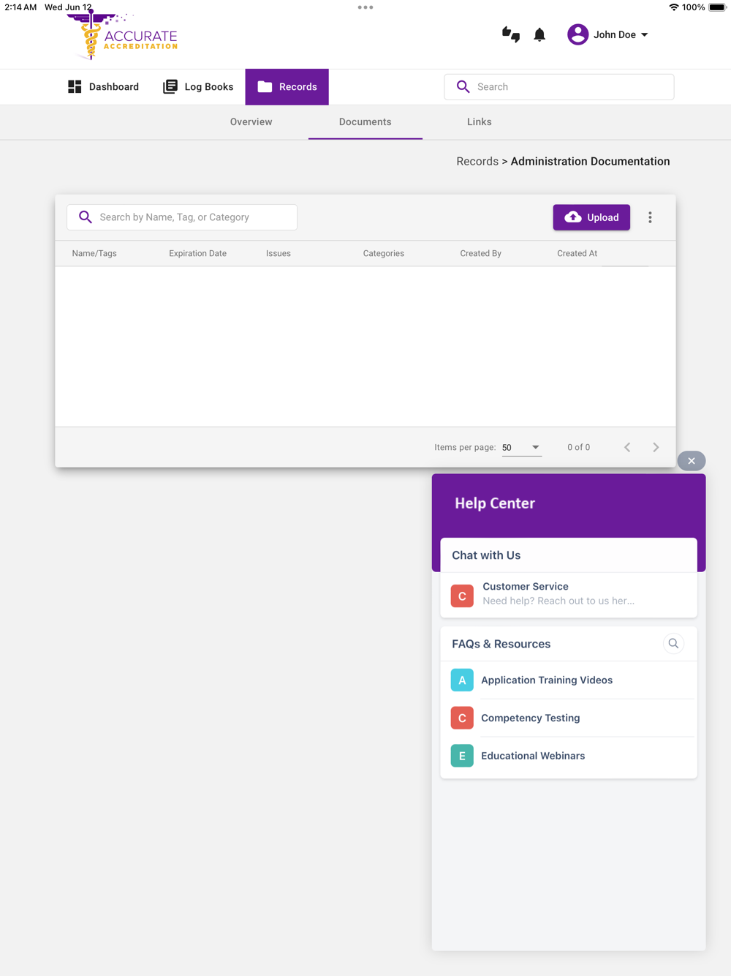
Task: Click the 0 of 0 pagination text
Action: tap(578, 447)
